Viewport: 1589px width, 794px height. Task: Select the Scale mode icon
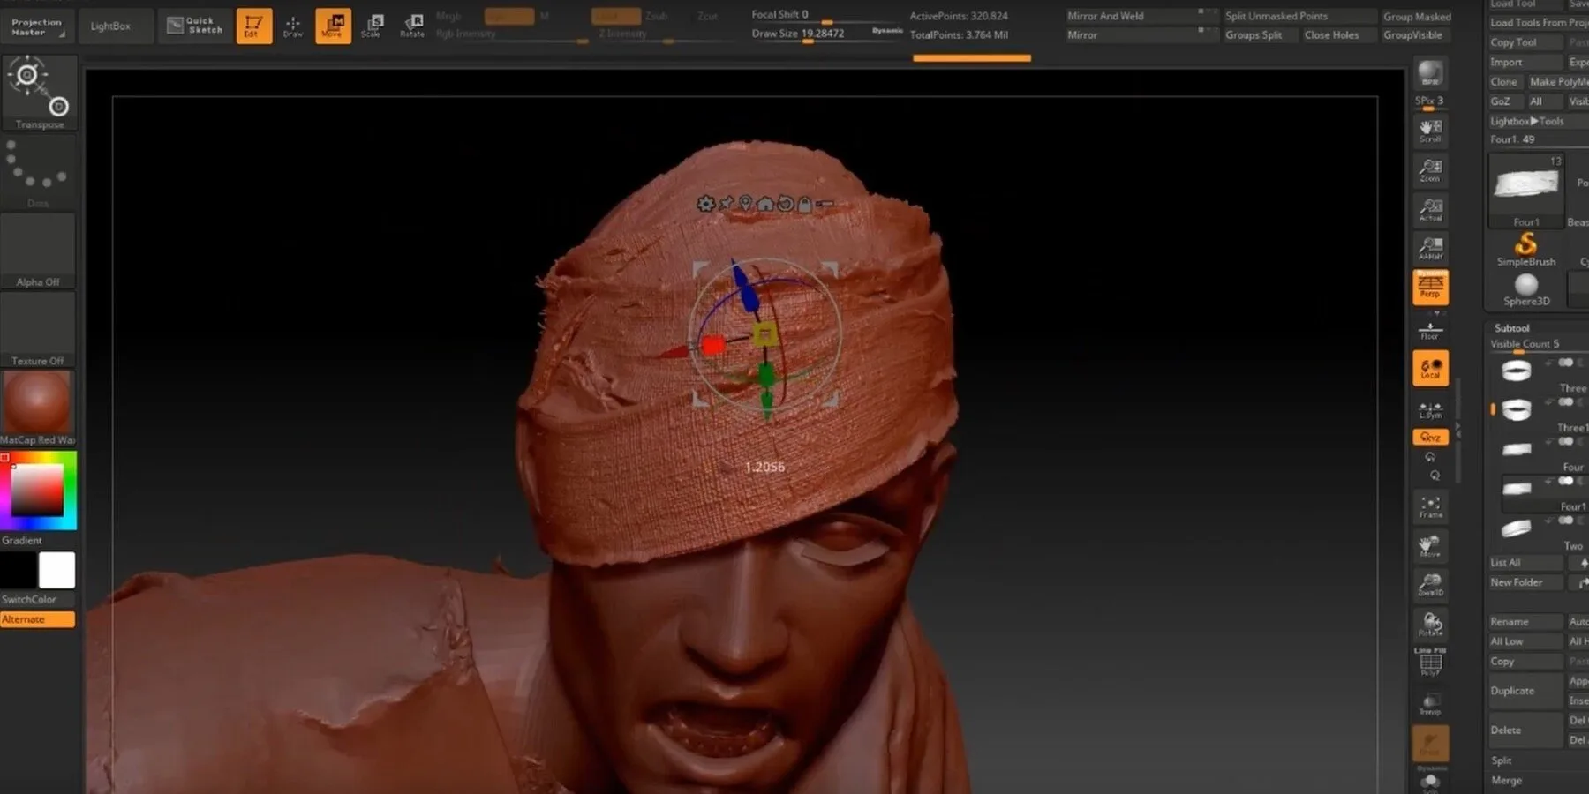pyautogui.click(x=372, y=25)
